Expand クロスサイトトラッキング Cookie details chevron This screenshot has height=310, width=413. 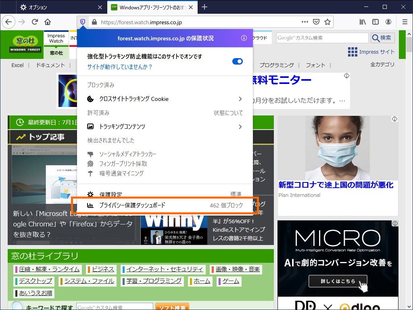[x=240, y=99]
